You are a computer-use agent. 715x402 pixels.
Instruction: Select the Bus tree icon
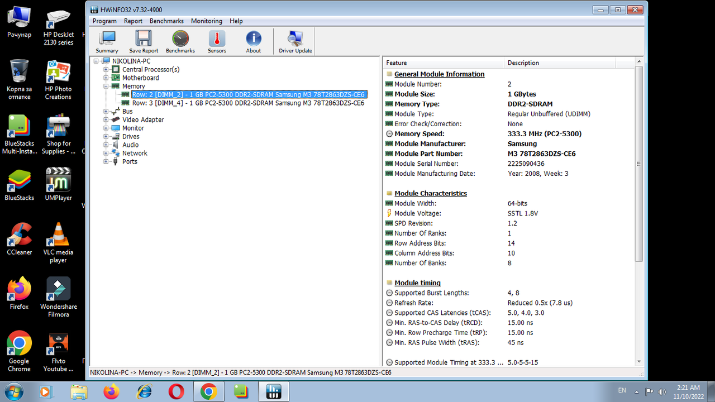(x=116, y=111)
